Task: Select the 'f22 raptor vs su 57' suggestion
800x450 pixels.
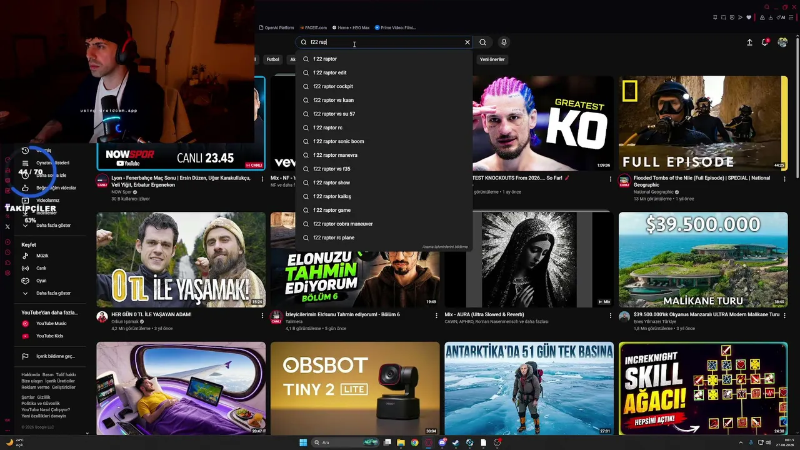Action: (x=384, y=114)
